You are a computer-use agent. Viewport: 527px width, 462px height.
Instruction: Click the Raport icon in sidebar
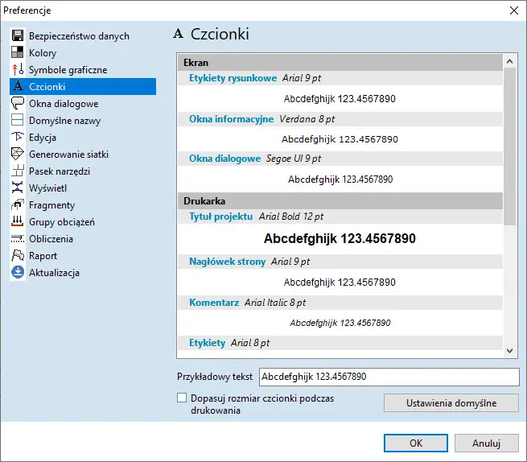18,256
